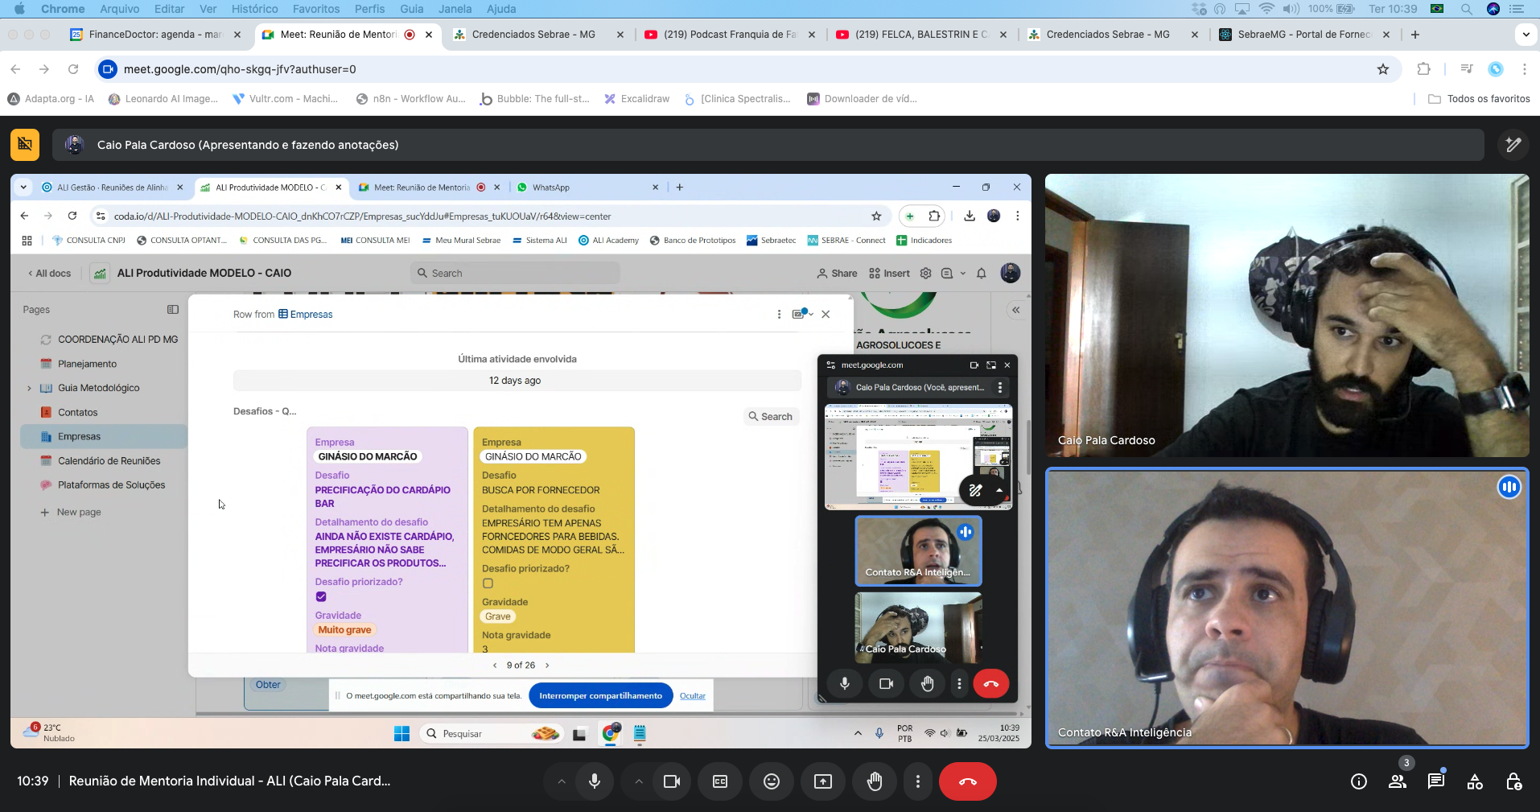Open video settings chevron beside the camera

639,781
